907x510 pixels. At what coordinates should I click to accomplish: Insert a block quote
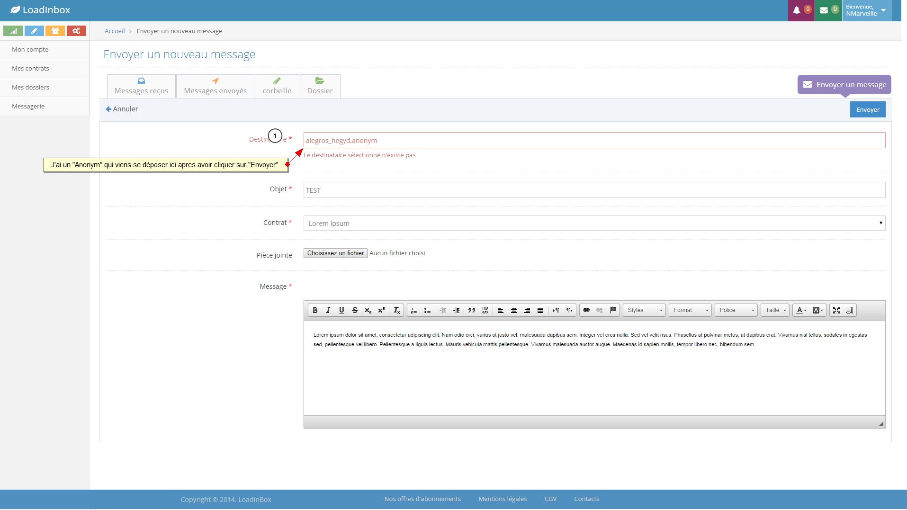point(472,310)
